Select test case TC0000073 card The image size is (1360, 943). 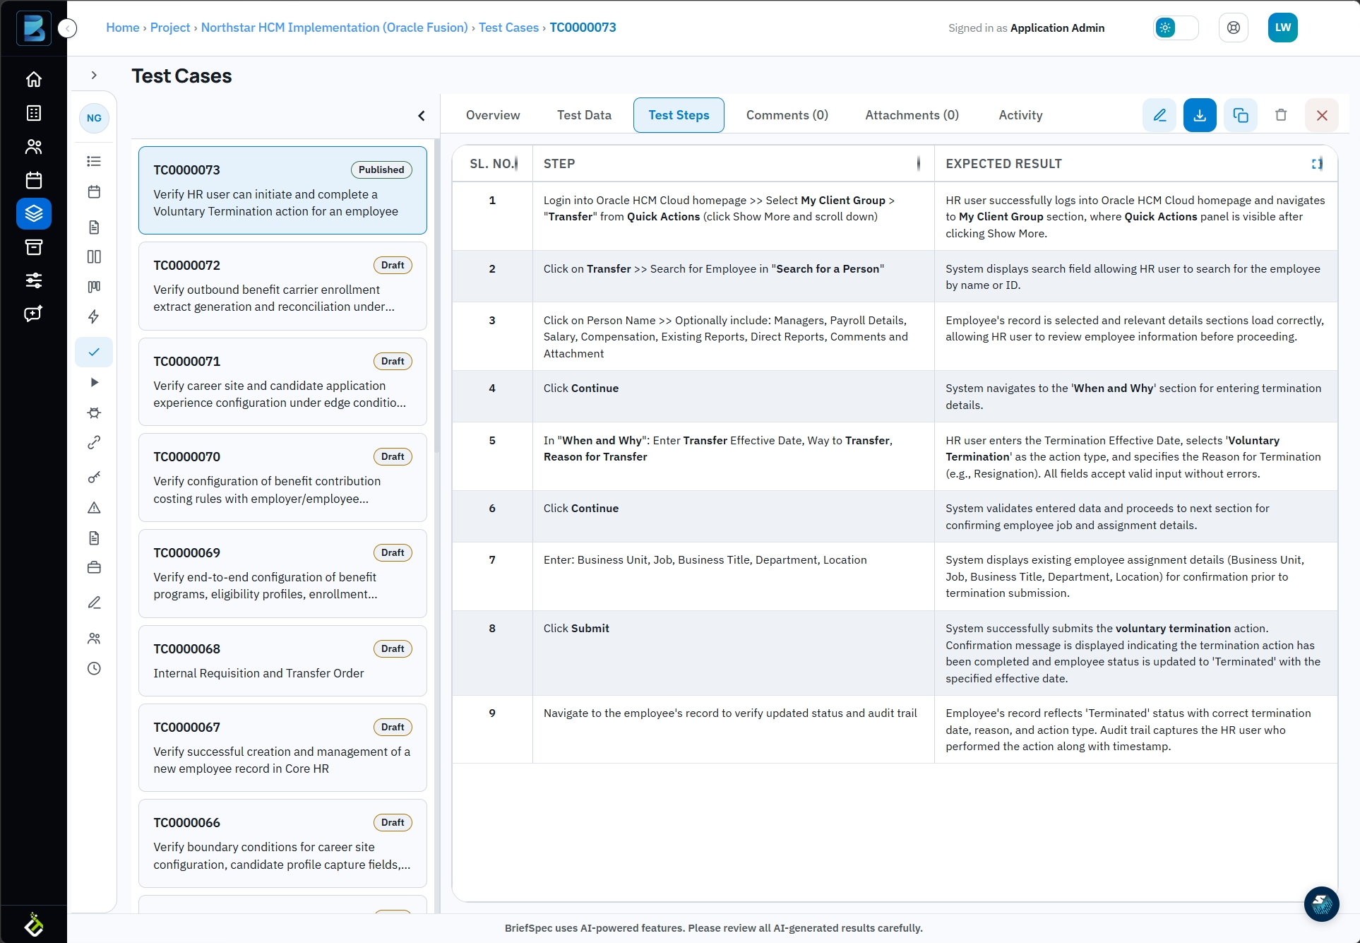pyautogui.click(x=282, y=190)
